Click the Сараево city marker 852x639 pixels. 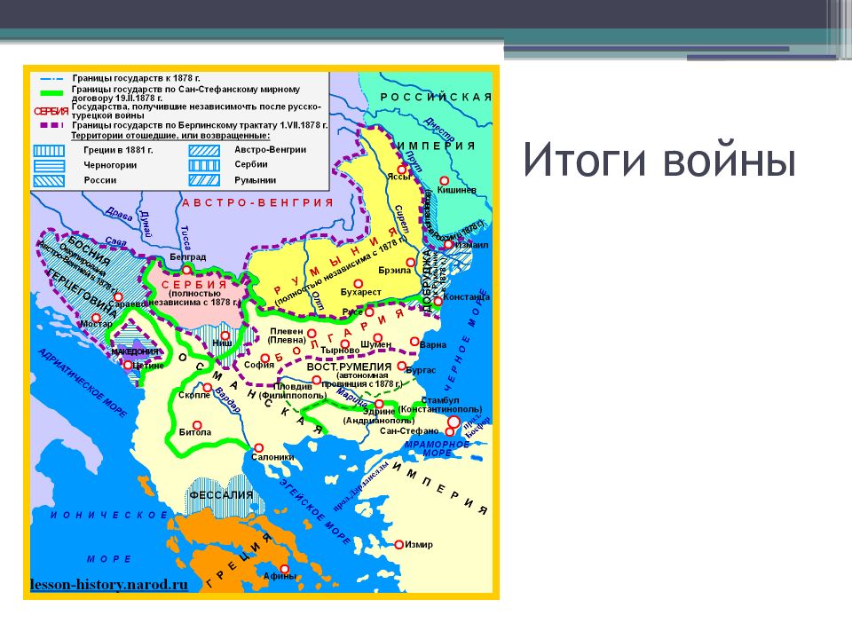[x=118, y=296]
